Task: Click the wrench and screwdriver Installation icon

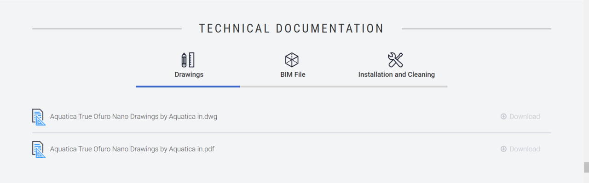Action: [x=396, y=60]
